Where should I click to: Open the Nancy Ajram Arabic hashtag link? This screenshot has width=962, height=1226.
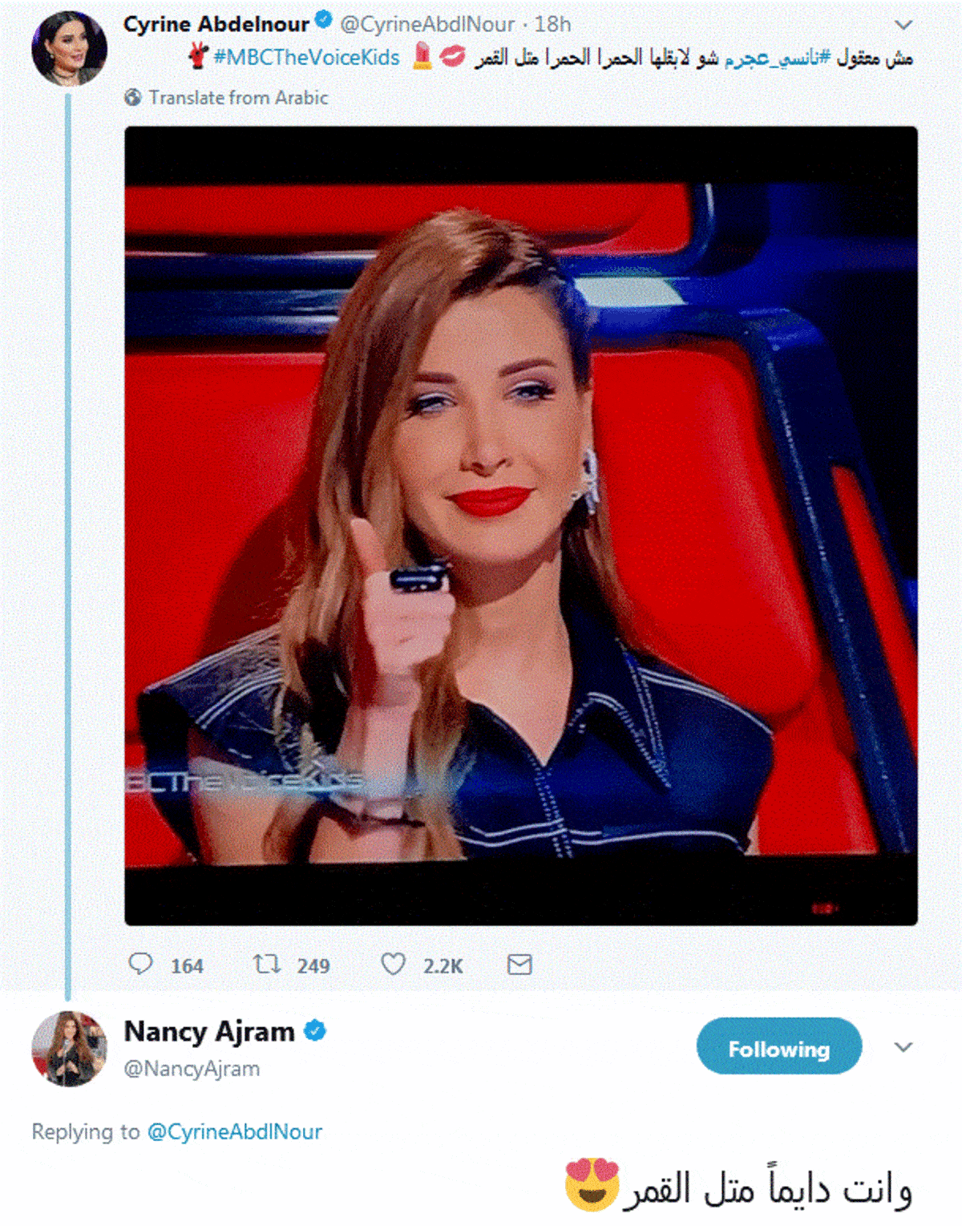(778, 58)
